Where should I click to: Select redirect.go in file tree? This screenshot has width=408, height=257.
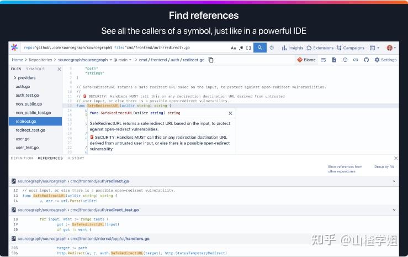35,122
